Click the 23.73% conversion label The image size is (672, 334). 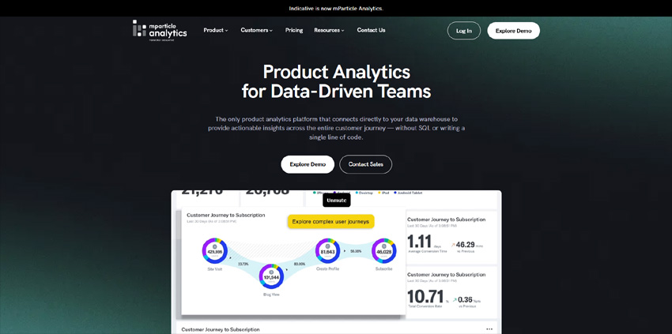pos(243,264)
